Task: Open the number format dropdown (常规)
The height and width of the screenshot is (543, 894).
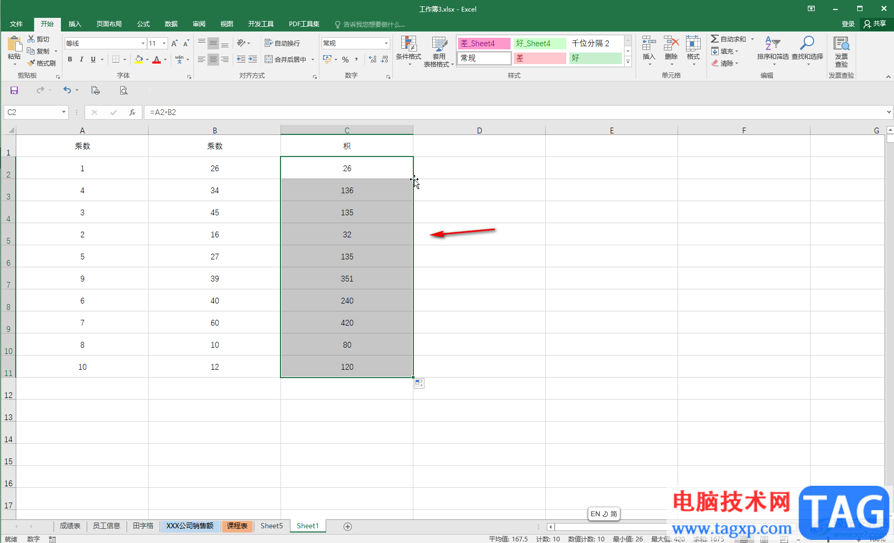Action: coord(386,44)
